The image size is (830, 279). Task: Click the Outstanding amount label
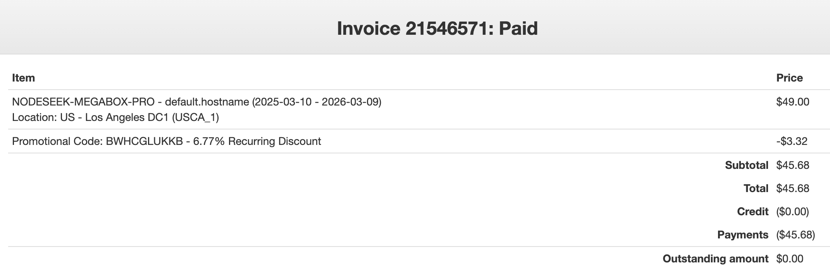[715, 259]
